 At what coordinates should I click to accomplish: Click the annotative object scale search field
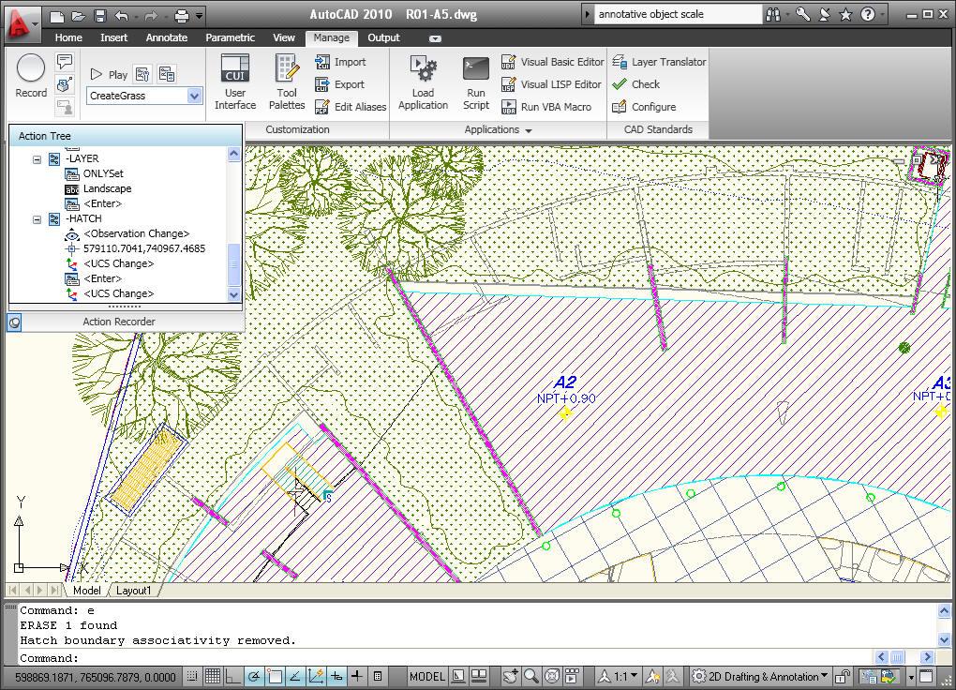pyautogui.click(x=678, y=14)
